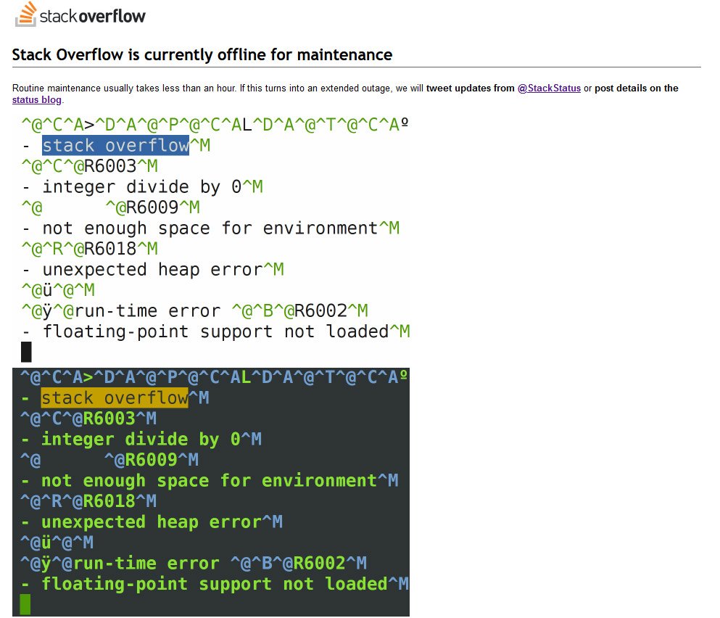Click the maintenance heading text
This screenshot has height=618, width=720.
(202, 54)
